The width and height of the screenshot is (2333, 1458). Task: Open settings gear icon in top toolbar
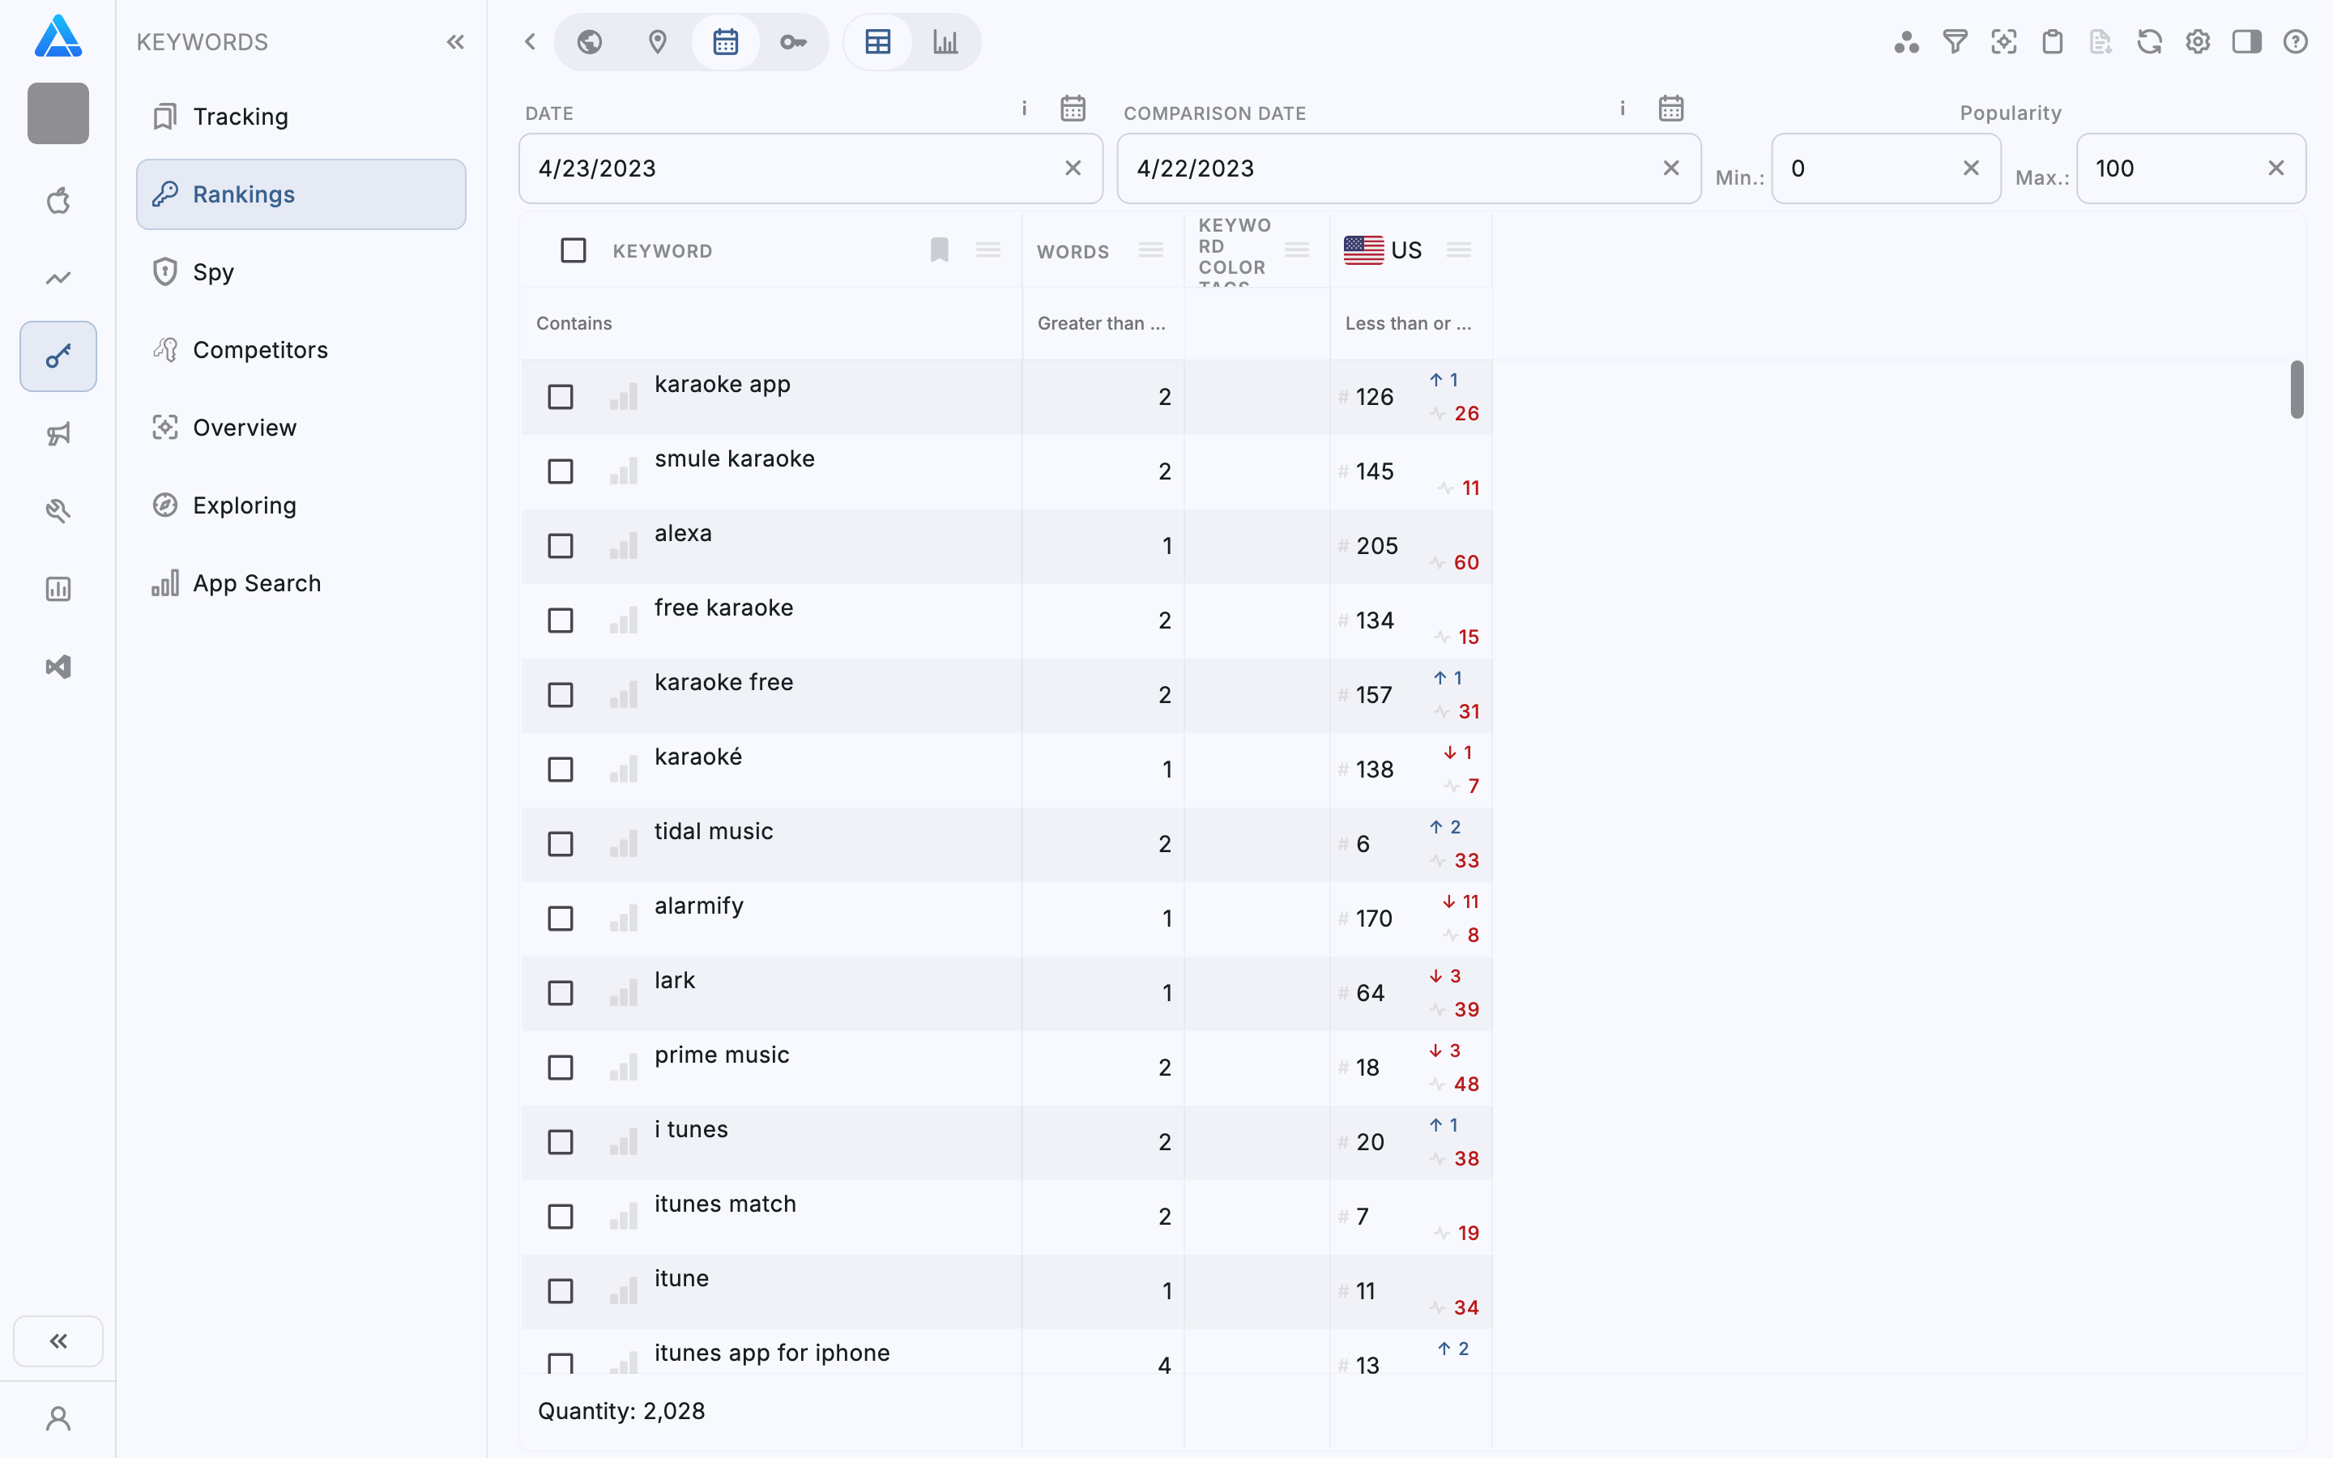(2197, 41)
